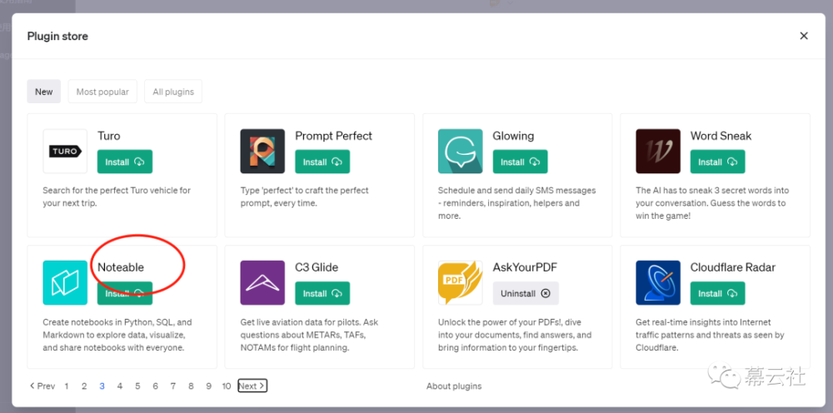This screenshot has height=413, width=833.
Task: Click the Create notebooks in Python description
Action: click(117, 335)
